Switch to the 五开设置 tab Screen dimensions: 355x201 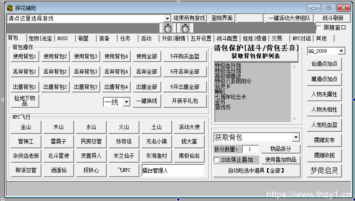(201, 38)
